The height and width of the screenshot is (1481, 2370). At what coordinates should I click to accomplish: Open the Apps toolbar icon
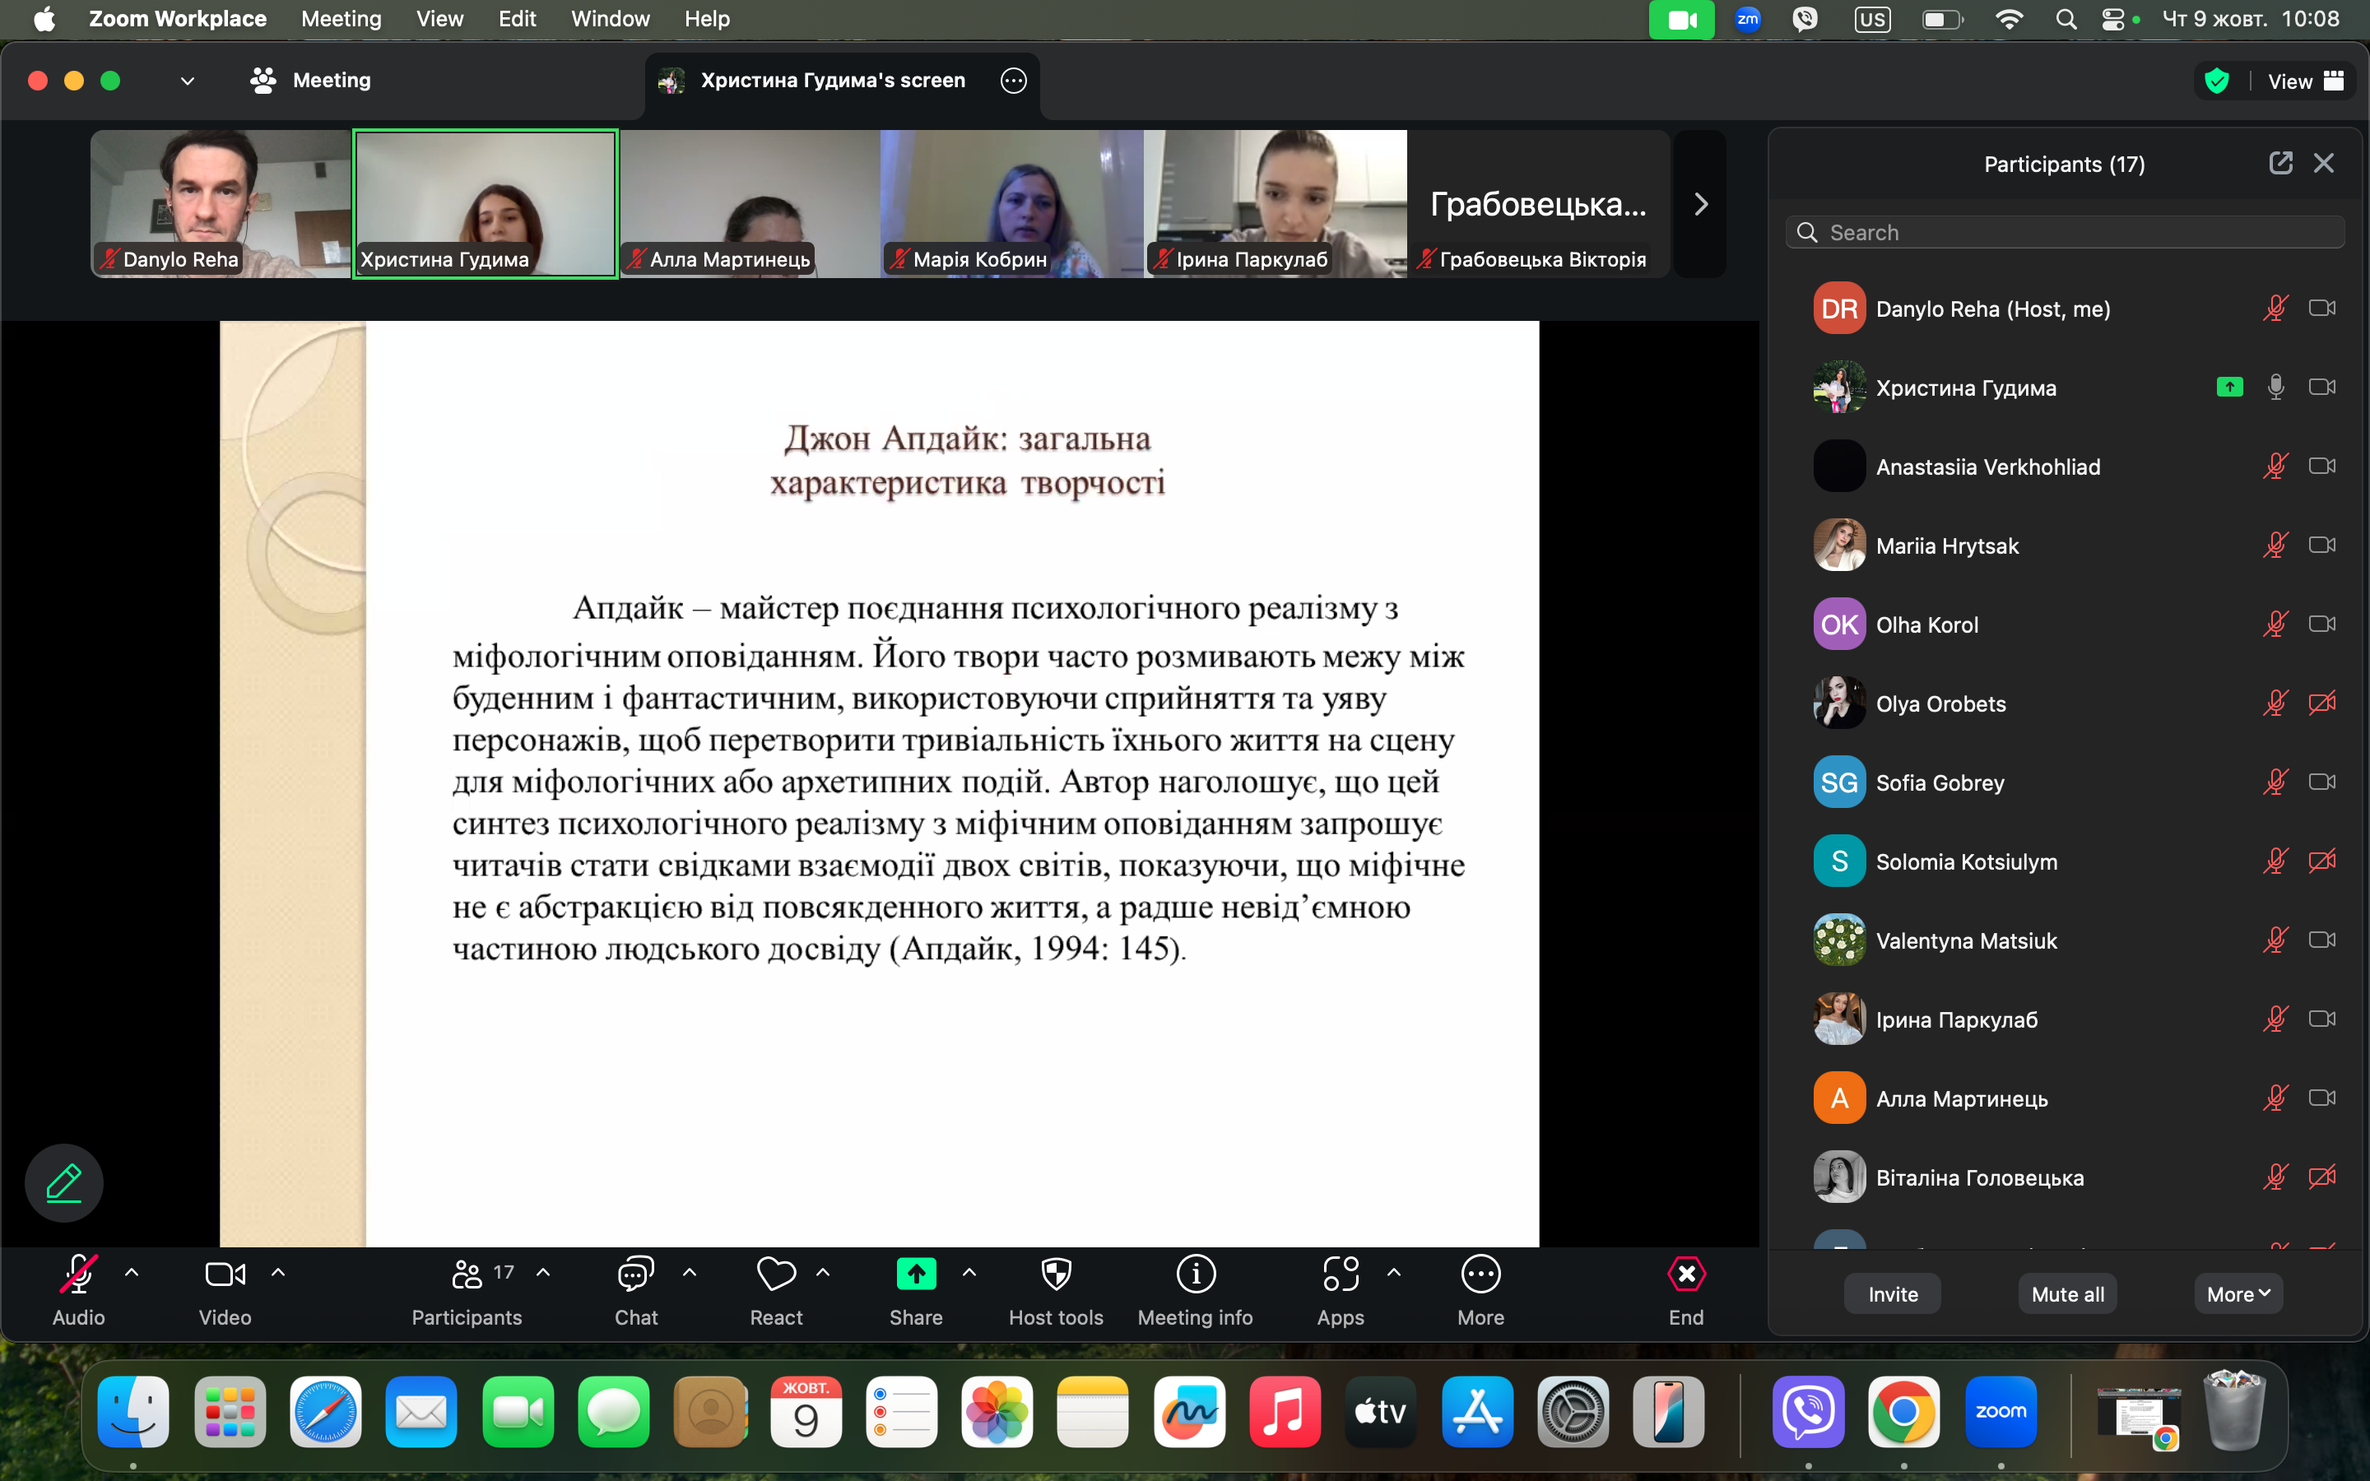[1340, 1274]
